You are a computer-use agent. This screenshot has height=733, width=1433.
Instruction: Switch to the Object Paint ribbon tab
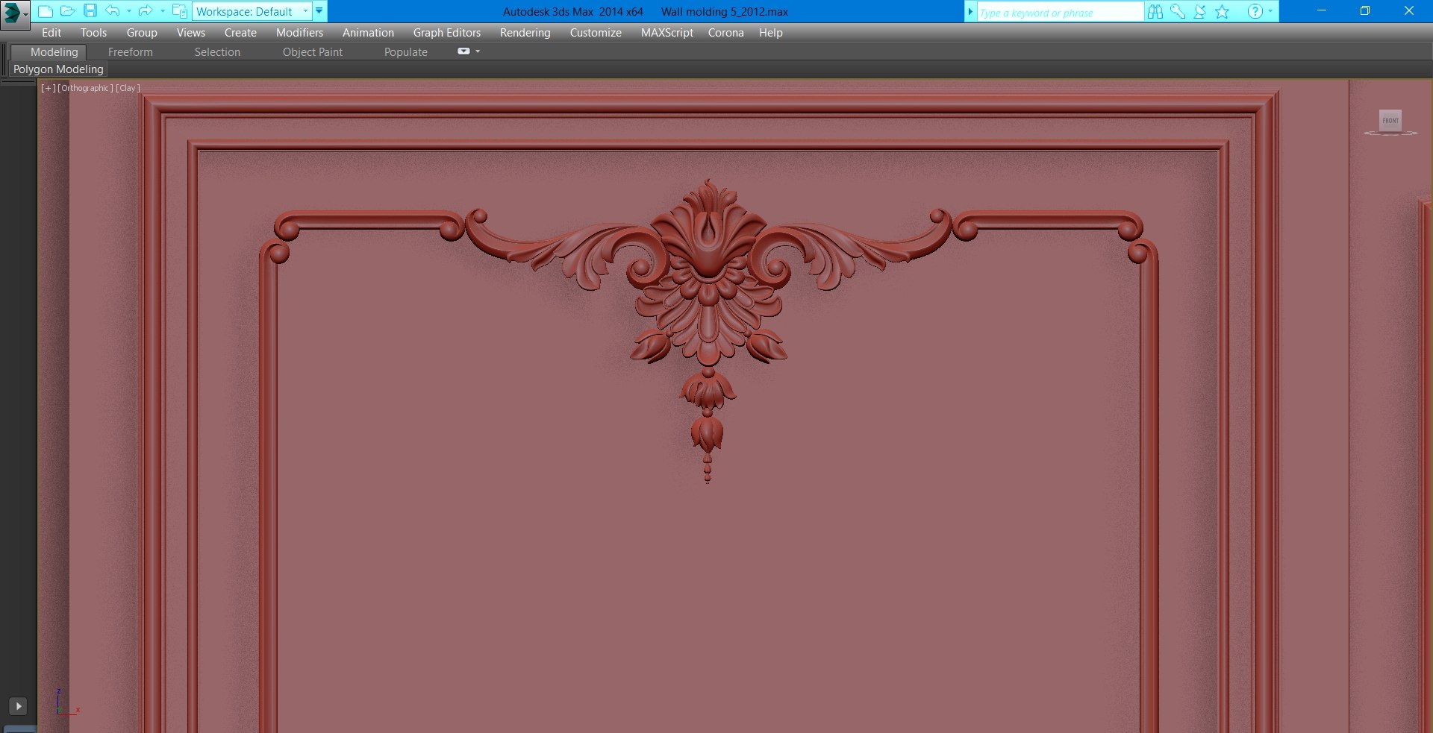point(313,52)
